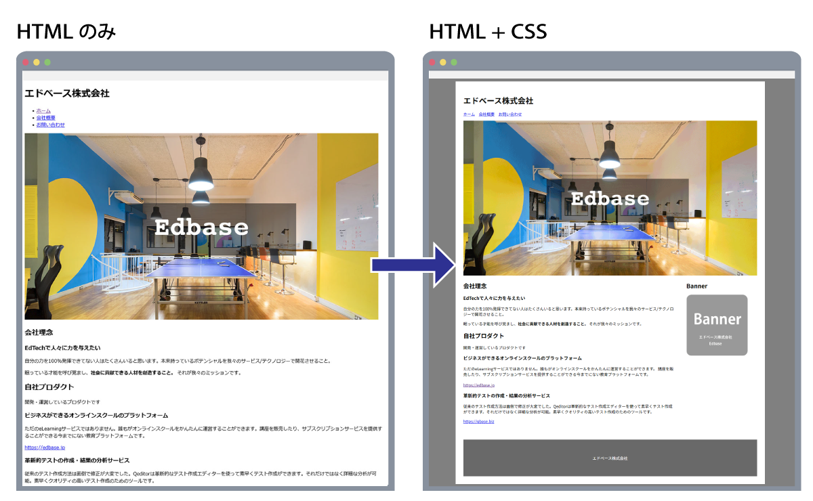Select ホーム in the right window's horizontal nav
This screenshot has width=813, height=501.
point(469,114)
